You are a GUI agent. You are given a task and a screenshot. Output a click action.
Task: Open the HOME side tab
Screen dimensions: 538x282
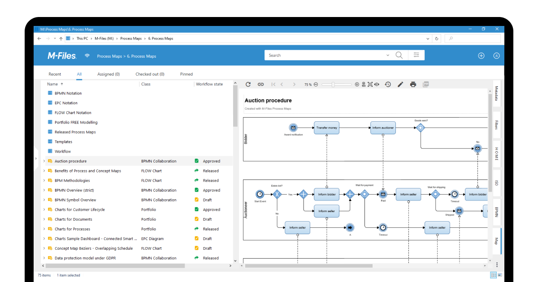[497, 154]
